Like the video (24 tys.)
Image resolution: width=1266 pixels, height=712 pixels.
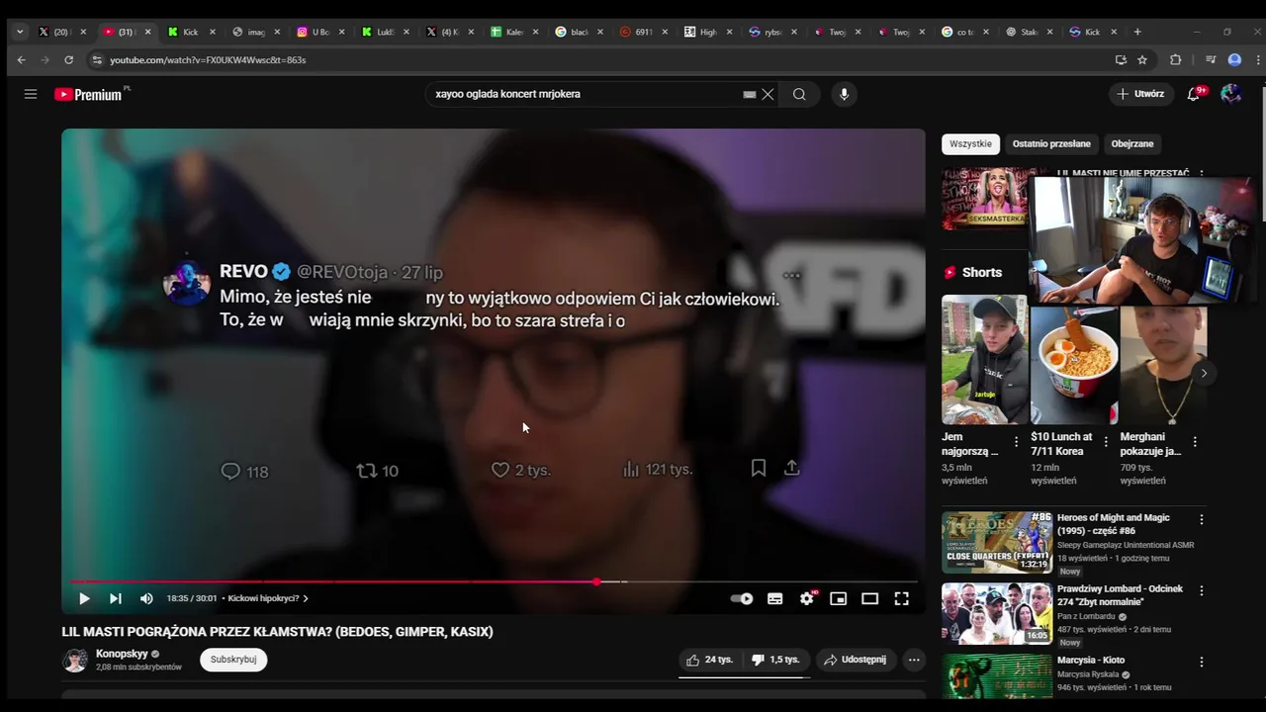(x=710, y=660)
